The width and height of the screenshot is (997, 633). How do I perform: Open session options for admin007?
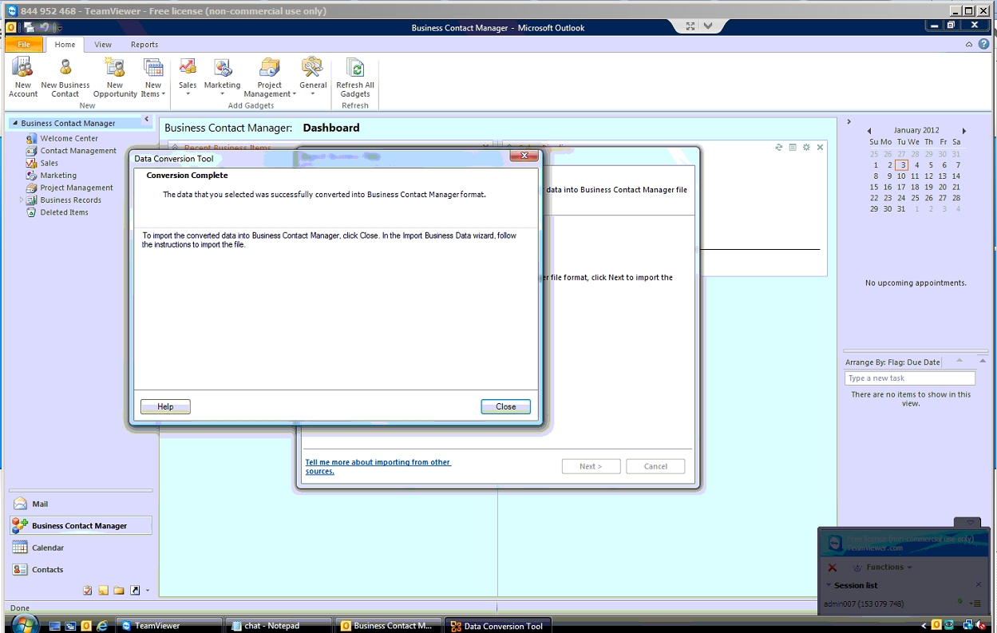(976, 603)
